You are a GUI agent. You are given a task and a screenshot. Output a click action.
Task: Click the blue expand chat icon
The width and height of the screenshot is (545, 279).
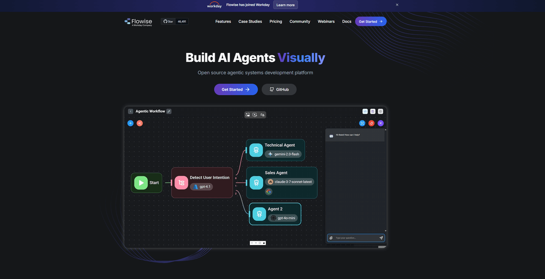(362, 123)
